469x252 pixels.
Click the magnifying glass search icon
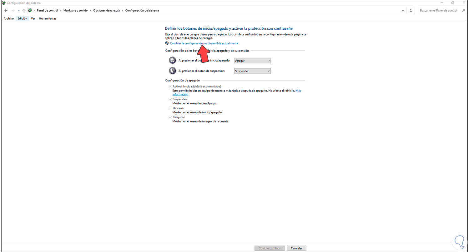click(463, 10)
